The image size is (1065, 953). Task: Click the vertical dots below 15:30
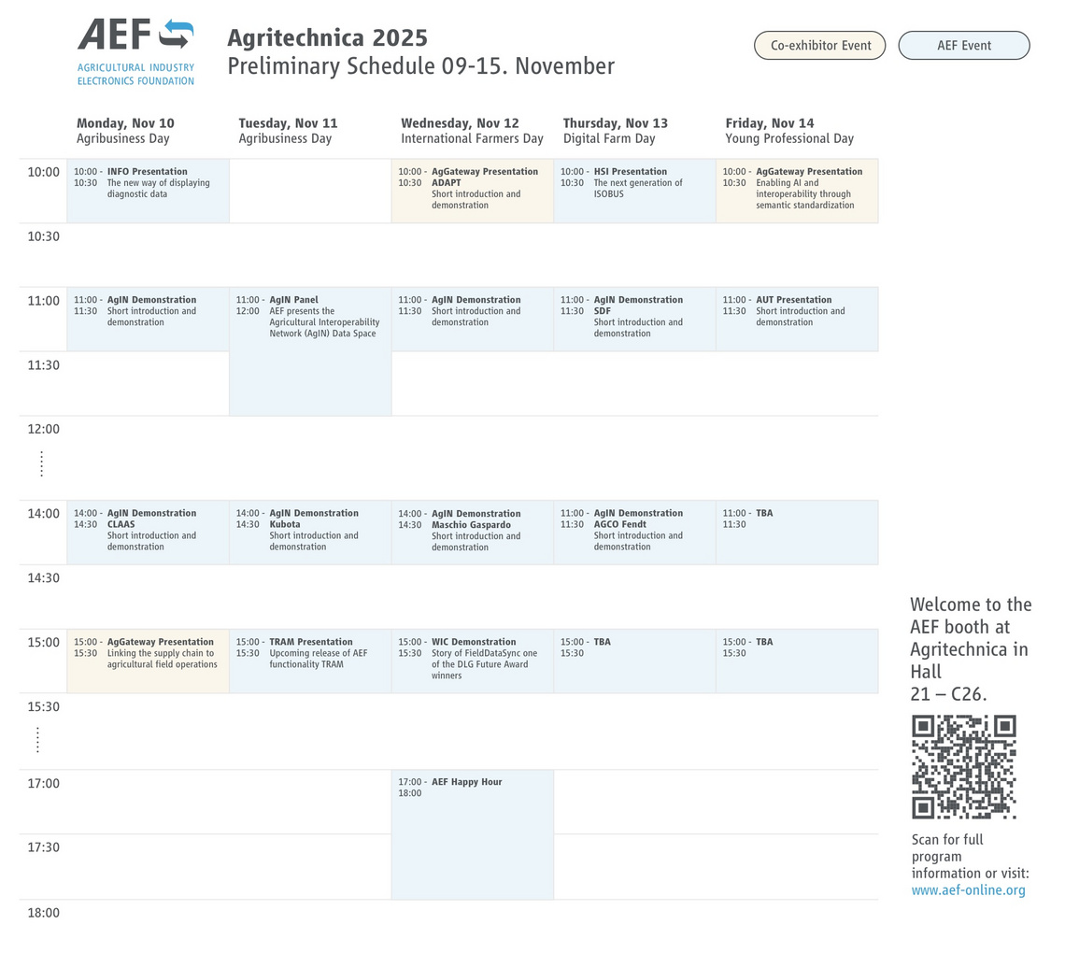38,740
